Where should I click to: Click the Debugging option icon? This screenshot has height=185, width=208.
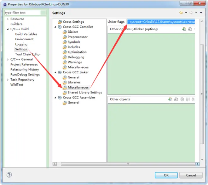pyautogui.click(x=65, y=57)
